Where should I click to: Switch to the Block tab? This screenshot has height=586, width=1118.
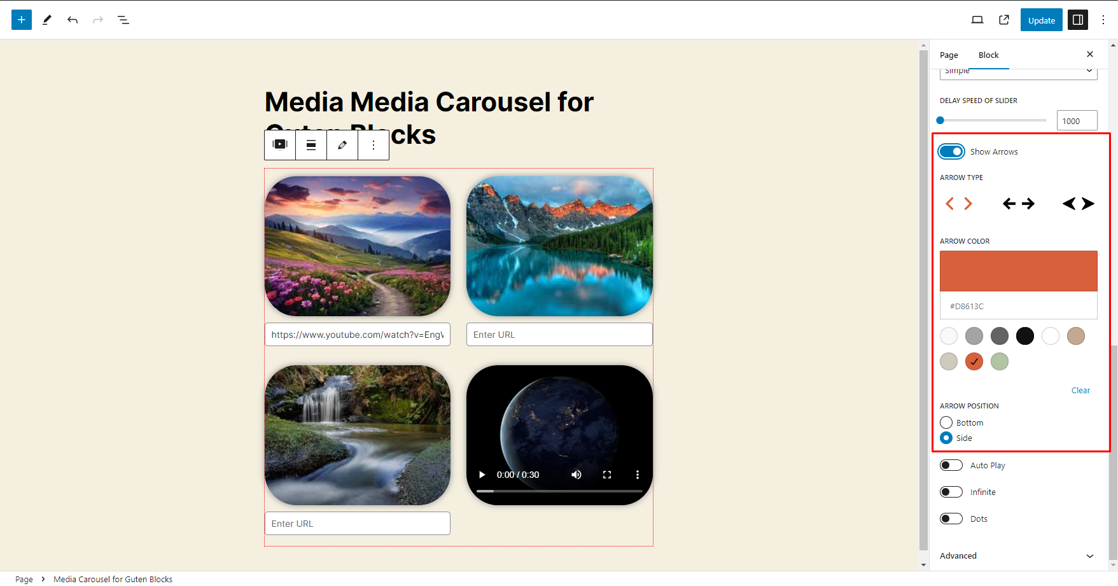[x=988, y=55]
